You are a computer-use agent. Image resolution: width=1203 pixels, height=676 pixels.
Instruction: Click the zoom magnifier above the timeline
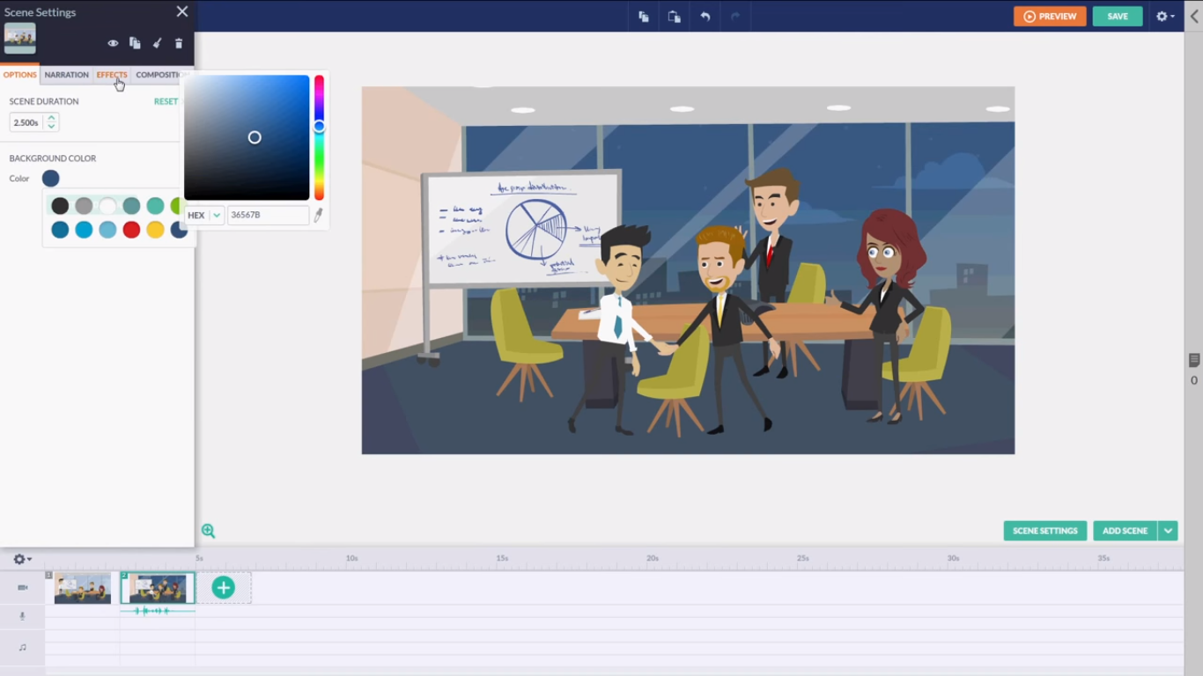209,531
